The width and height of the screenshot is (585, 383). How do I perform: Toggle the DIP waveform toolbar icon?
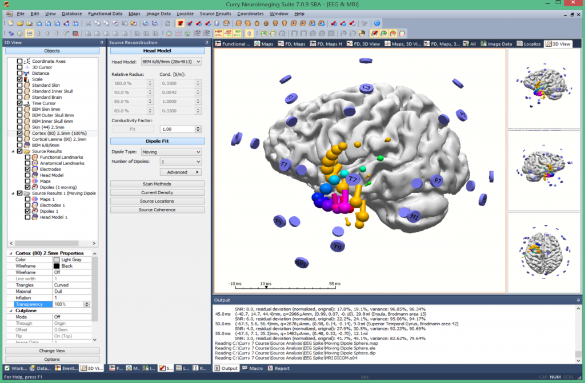coord(228,33)
